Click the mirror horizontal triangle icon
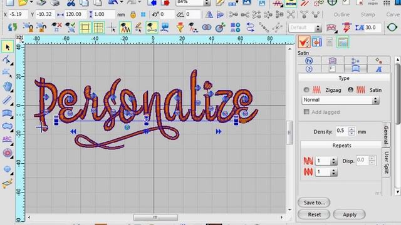This screenshot has height=225, width=401. point(209,14)
